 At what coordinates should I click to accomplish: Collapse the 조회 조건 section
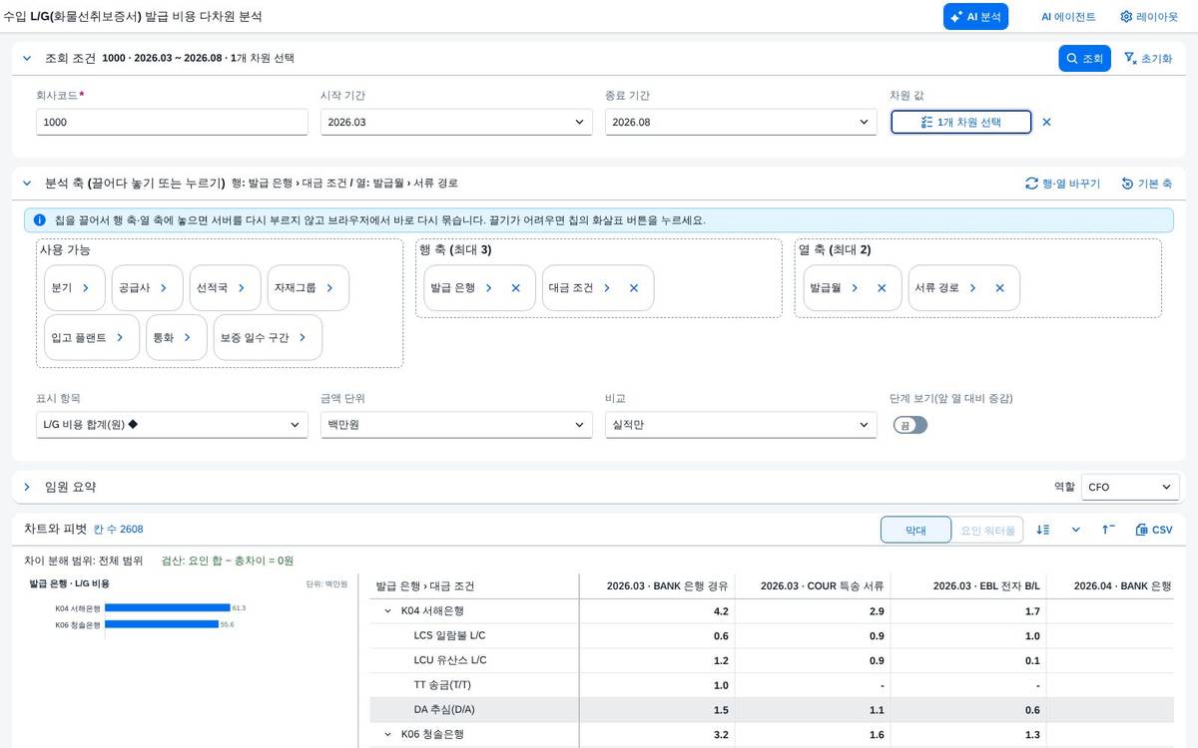[27, 59]
